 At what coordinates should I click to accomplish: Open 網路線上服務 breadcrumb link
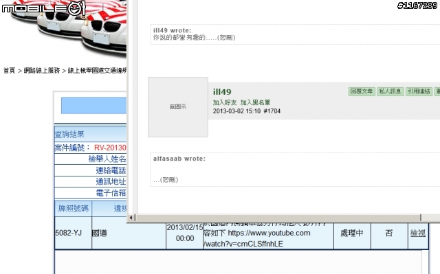pyautogui.click(x=42, y=71)
